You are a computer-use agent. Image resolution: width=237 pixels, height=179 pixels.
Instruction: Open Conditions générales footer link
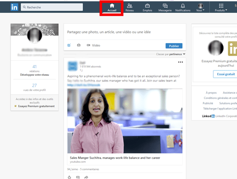pyautogui.click(x=220, y=98)
